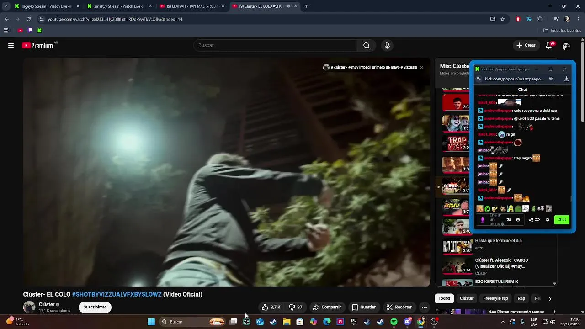Screen dimensions: 585x329
Task: Mute audio on the Clúster tab
Action: 288,6
